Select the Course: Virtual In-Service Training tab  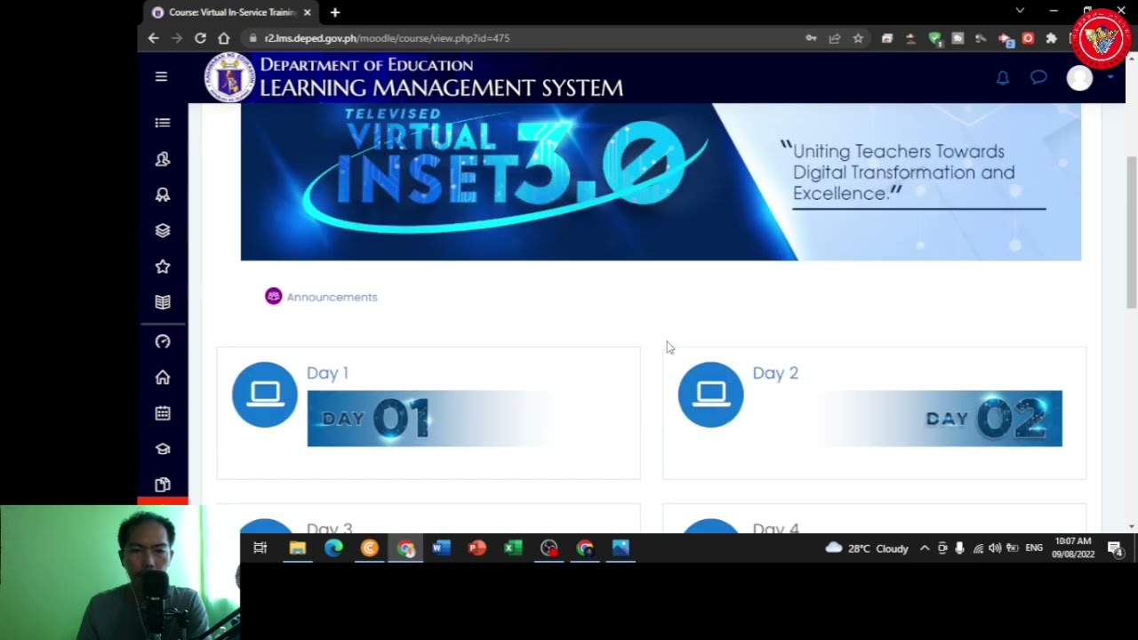click(x=232, y=12)
